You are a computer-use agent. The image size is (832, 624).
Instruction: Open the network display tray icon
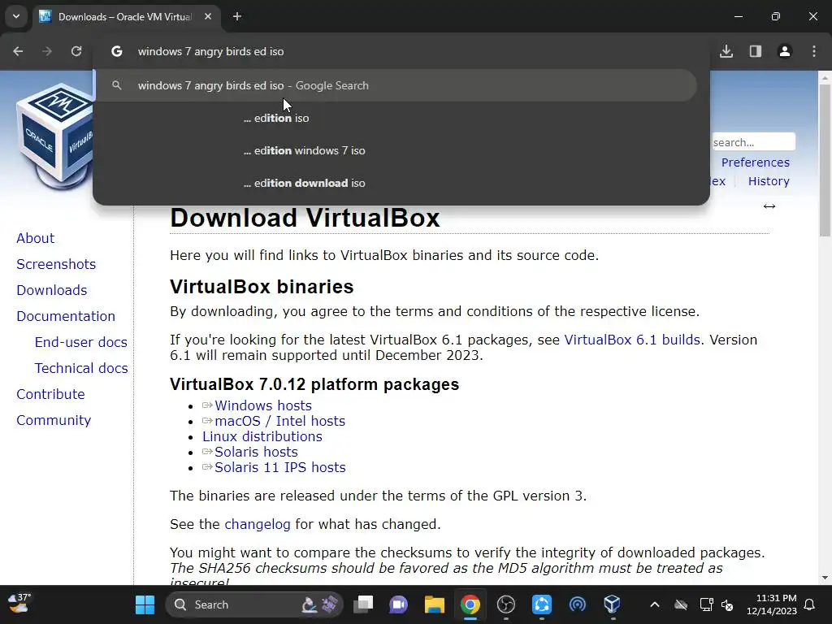pyautogui.click(x=706, y=604)
